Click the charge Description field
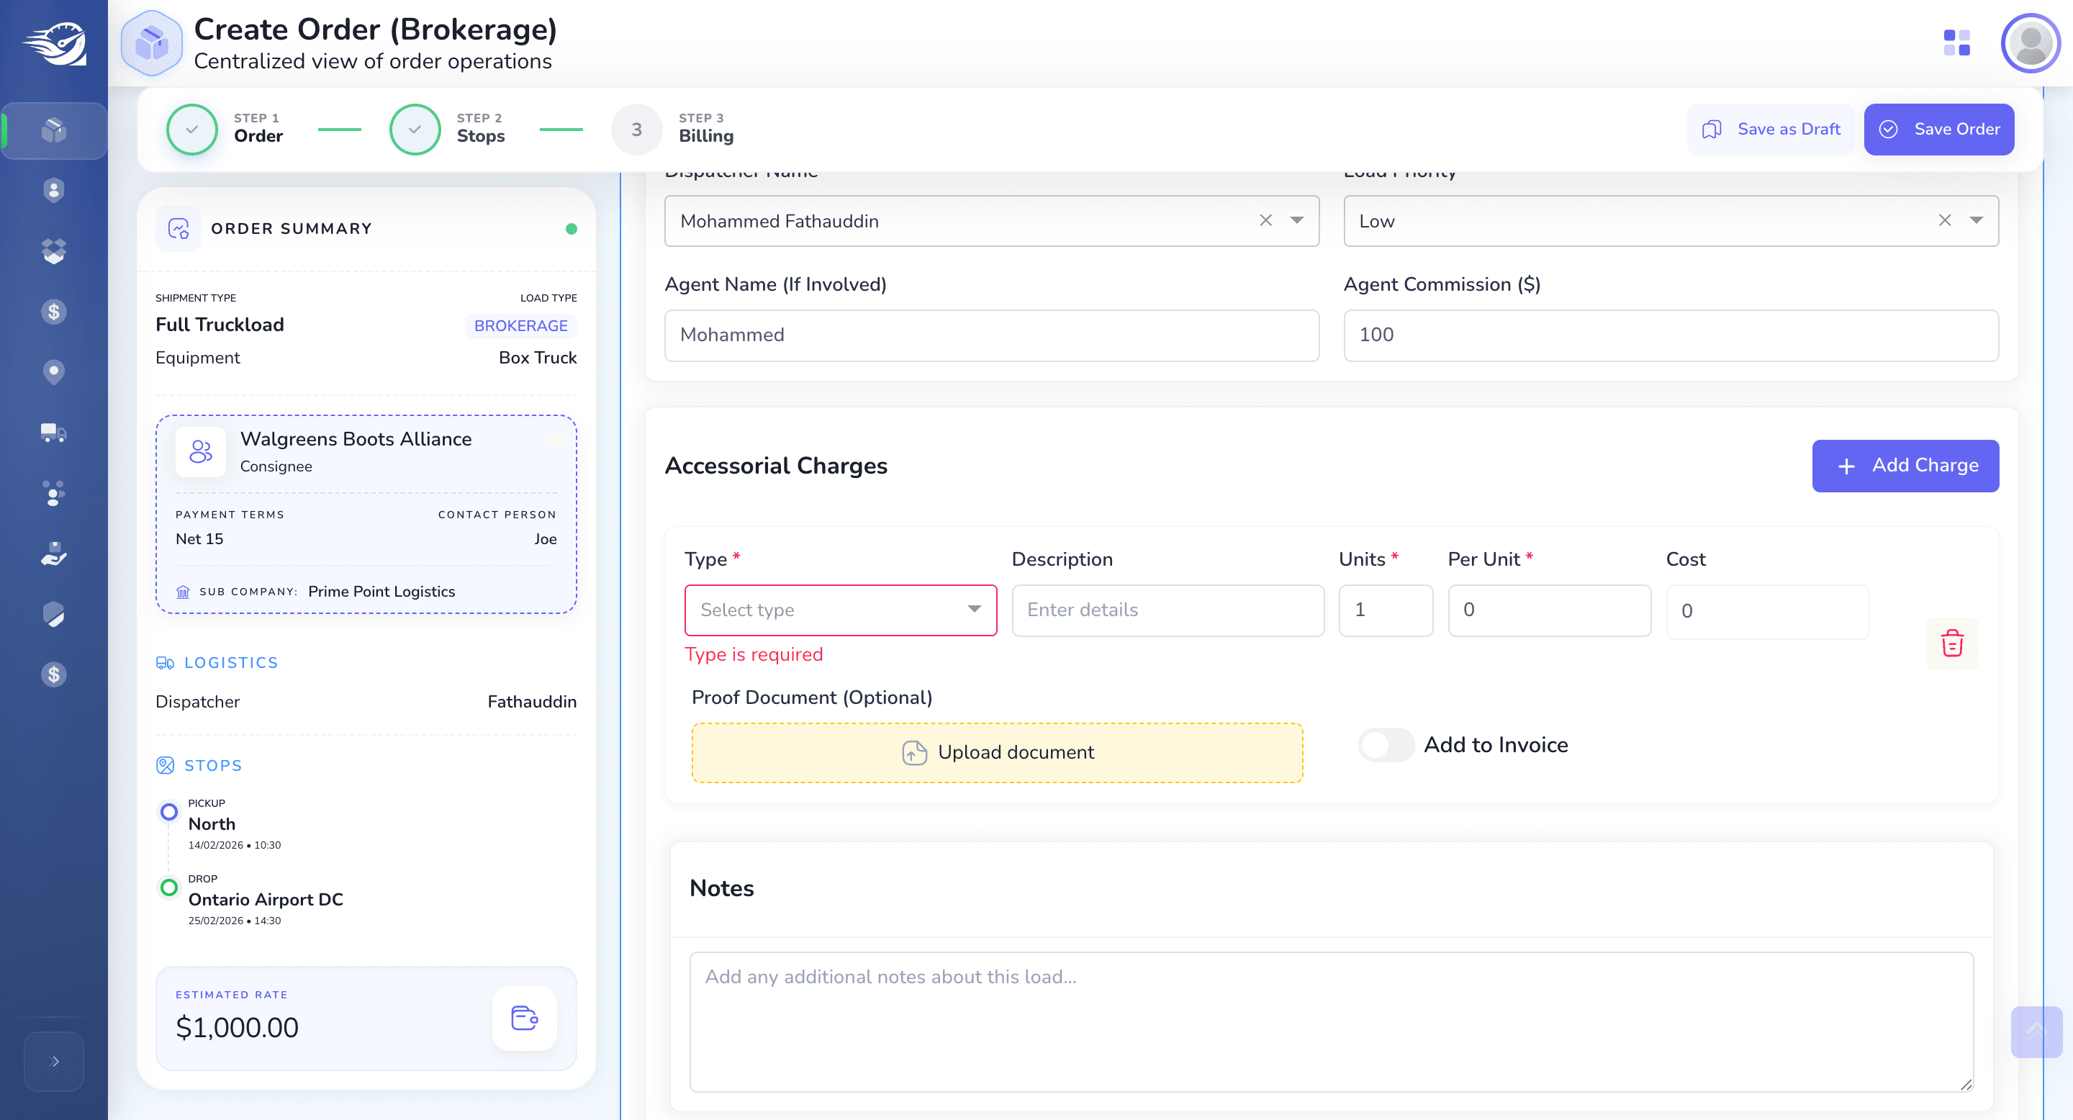Viewport: 2073px width, 1120px height. tap(1168, 610)
